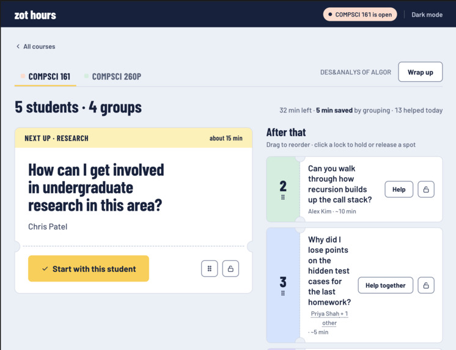
Task: Click the drag handle button on Chris Patel card
Action: click(210, 269)
